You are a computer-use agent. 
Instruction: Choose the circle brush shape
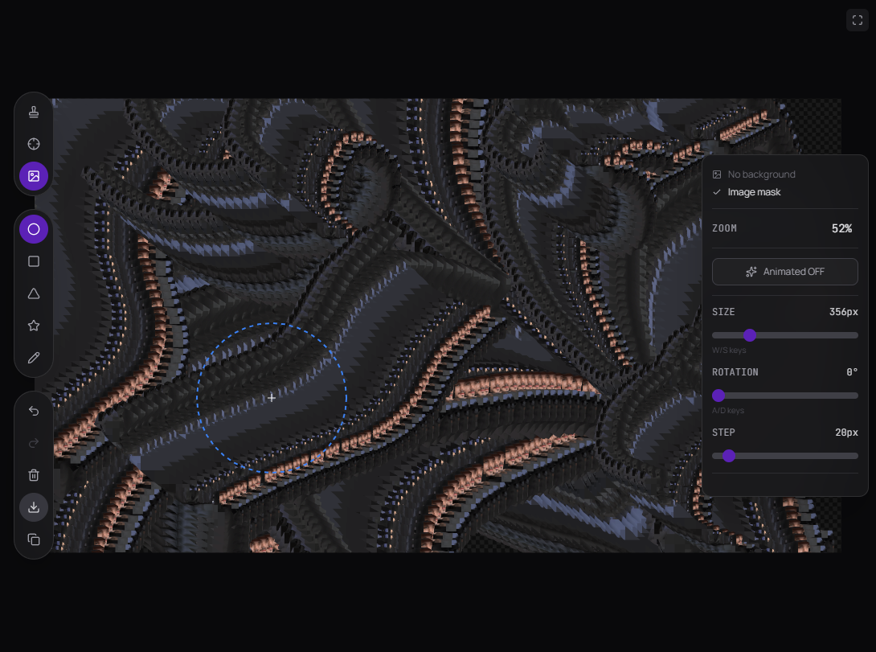[x=34, y=229]
